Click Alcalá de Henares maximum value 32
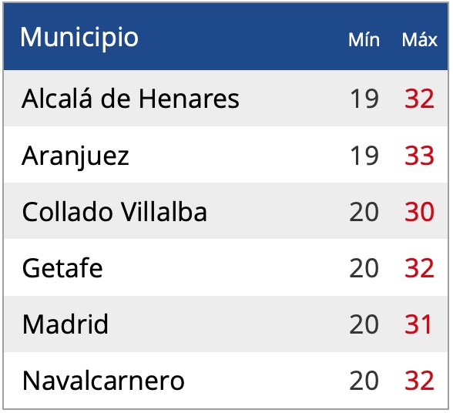 click(x=419, y=99)
